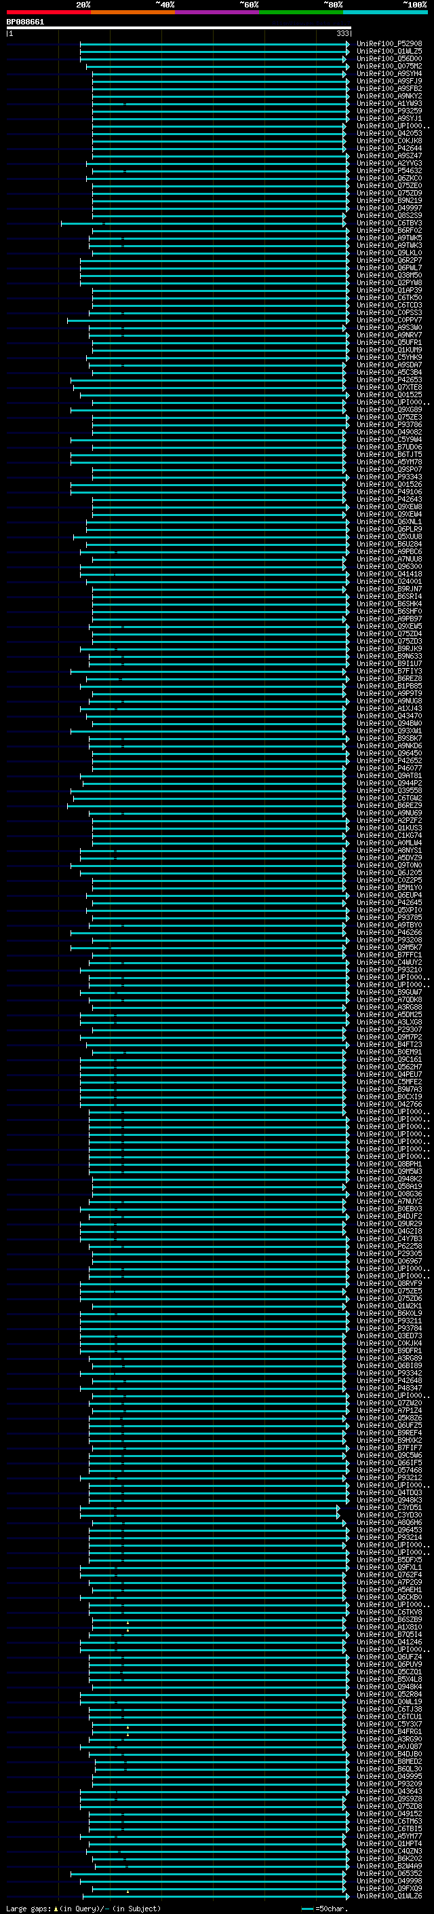Click the white query sequence bar
The height and width of the screenshot is (1914, 434).
(179, 27)
